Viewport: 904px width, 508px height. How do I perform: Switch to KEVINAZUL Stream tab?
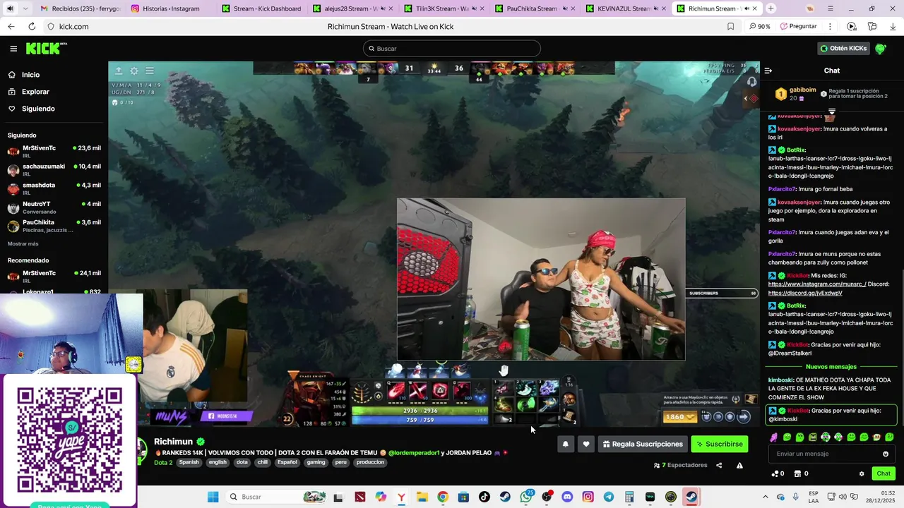pos(624,8)
